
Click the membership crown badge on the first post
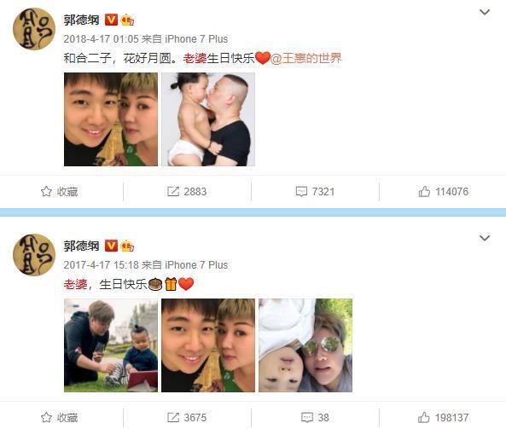pos(127,20)
